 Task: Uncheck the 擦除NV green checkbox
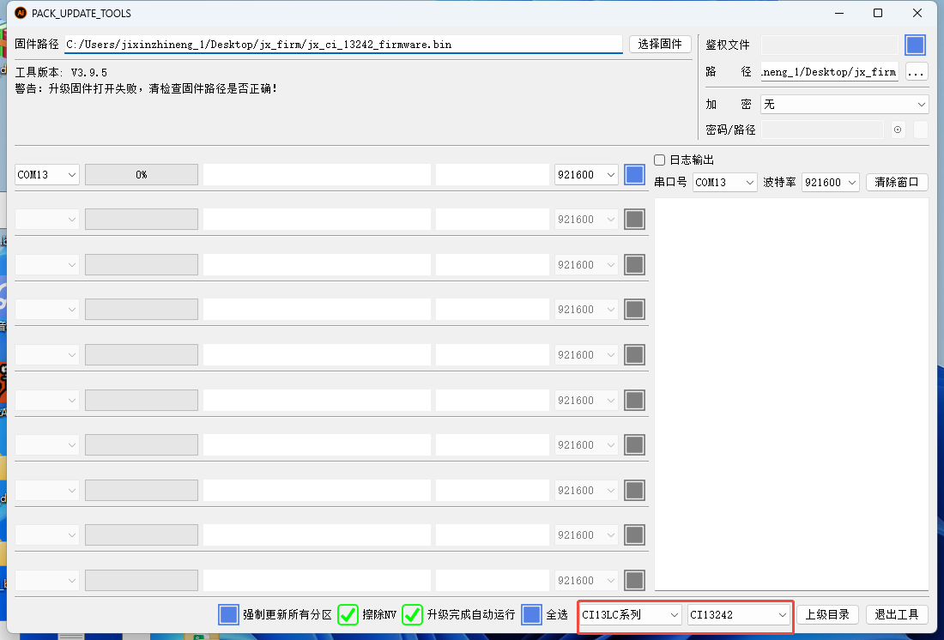348,614
